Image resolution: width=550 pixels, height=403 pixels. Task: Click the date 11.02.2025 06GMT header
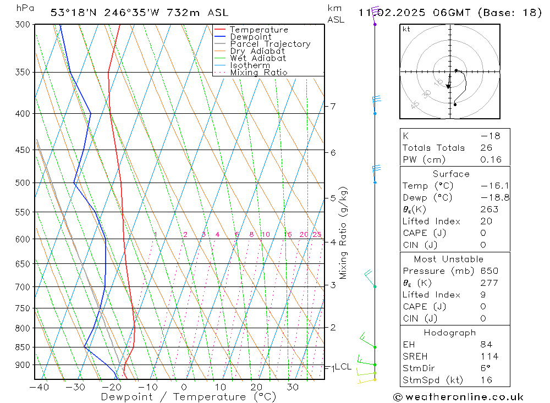pyautogui.click(x=415, y=13)
